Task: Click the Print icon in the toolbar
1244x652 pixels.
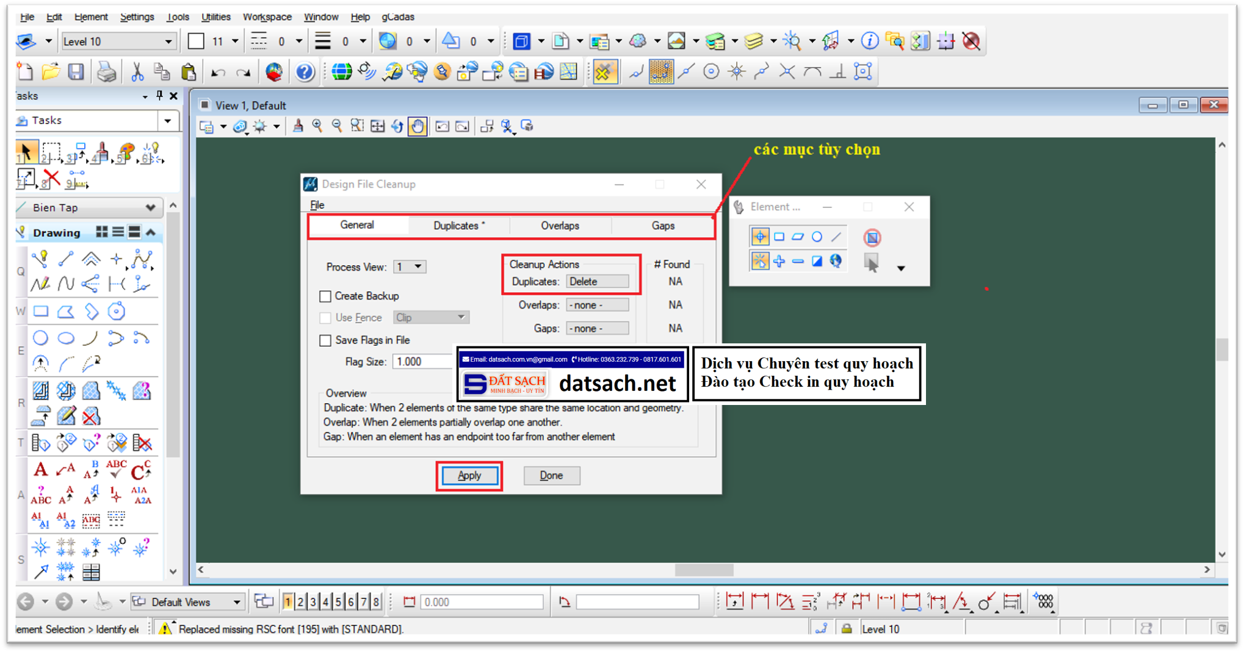Action: pyautogui.click(x=107, y=72)
